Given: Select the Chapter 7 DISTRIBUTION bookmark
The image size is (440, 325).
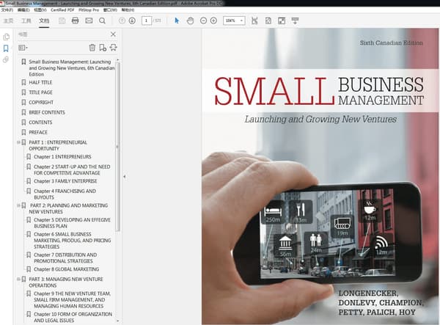Looking at the screenshot, I should (65, 258).
